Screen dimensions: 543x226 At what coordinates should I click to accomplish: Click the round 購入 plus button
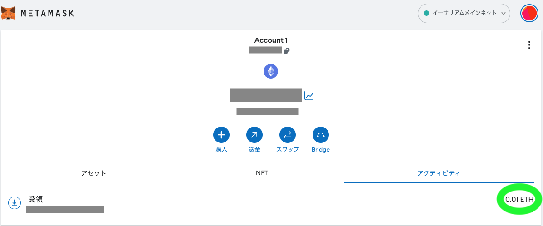(221, 135)
